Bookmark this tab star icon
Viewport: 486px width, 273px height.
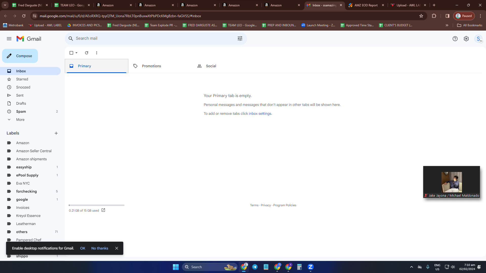421,16
